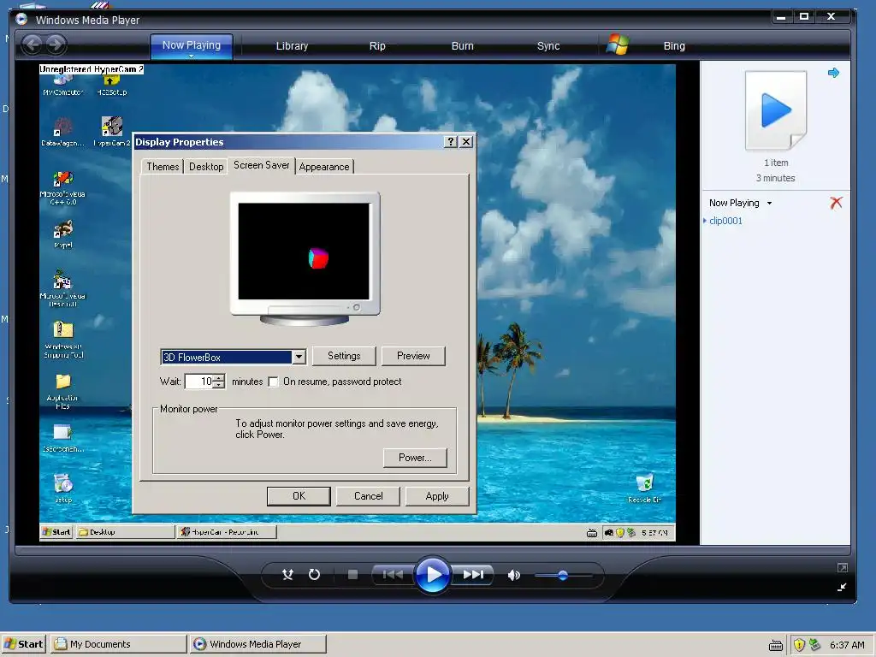Click Cancel in Display Properties

pos(368,496)
